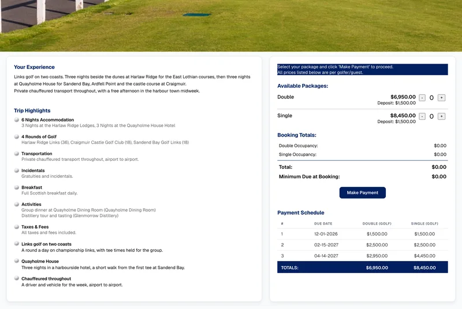Click the due date 02-15-2027
The width and height of the screenshot is (462, 309).
coord(326,245)
